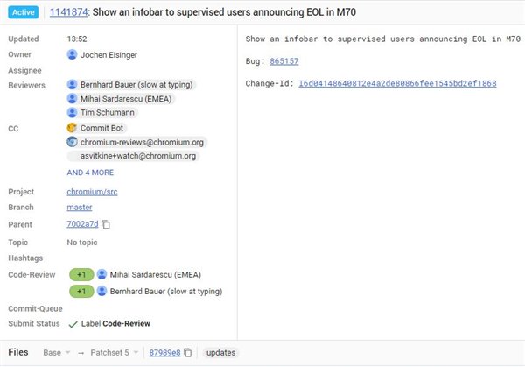Open change number 1141874 link

[68, 12]
